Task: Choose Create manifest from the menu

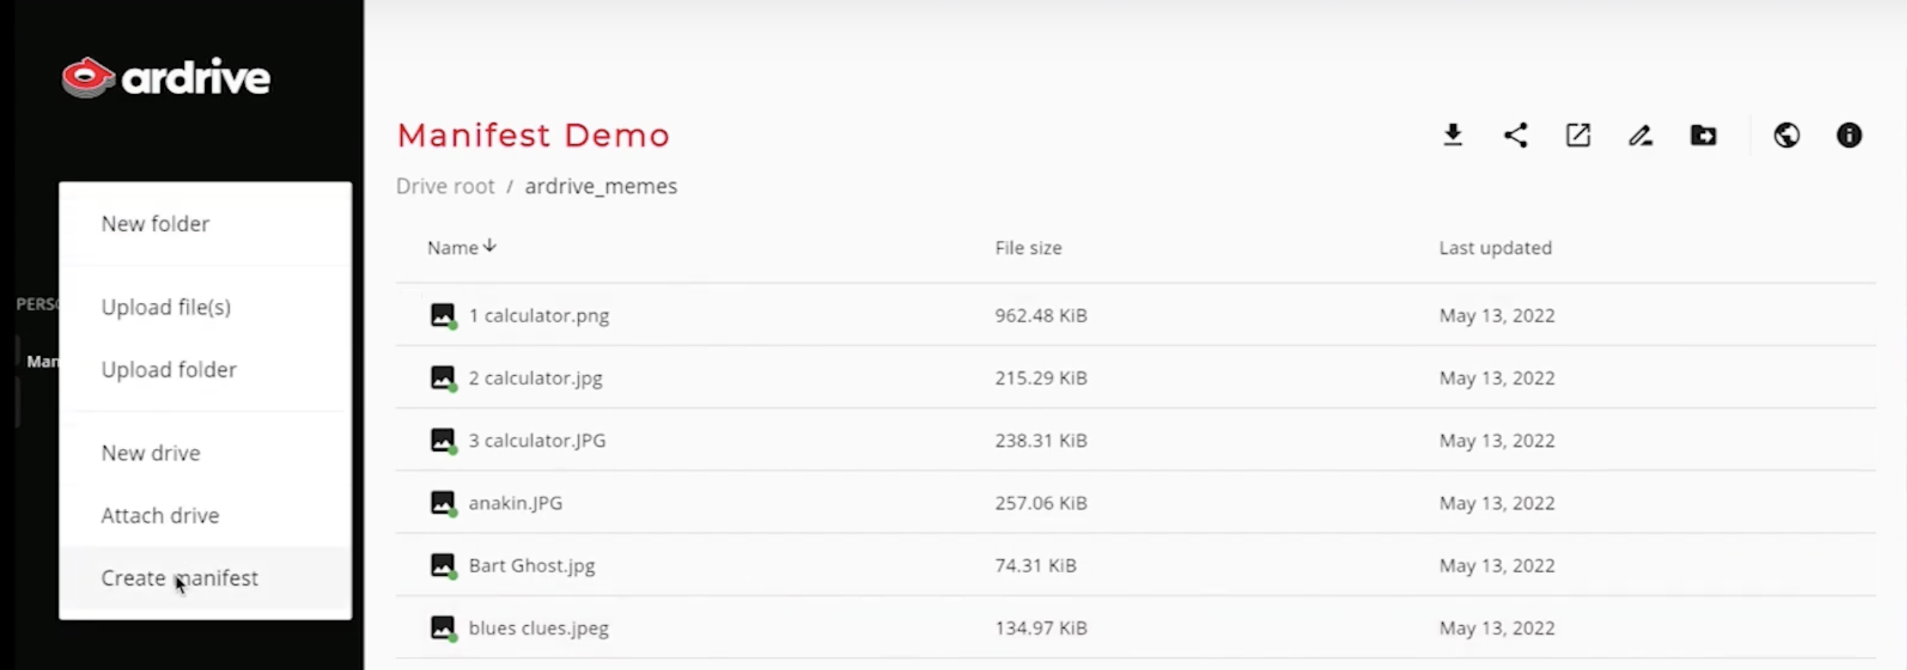Action: click(x=179, y=578)
